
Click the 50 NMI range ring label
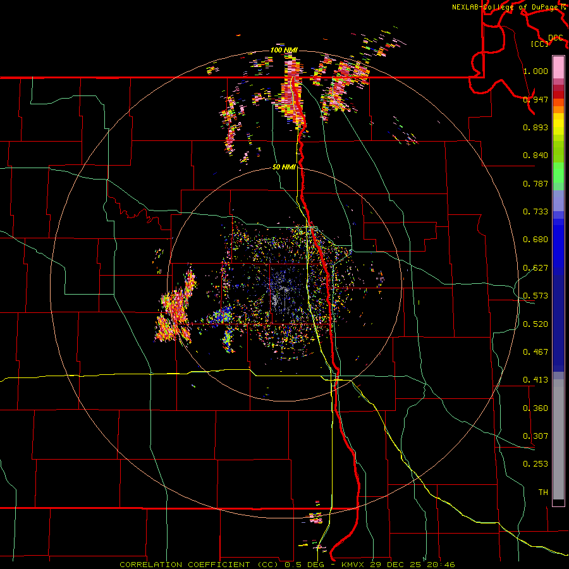(x=284, y=168)
